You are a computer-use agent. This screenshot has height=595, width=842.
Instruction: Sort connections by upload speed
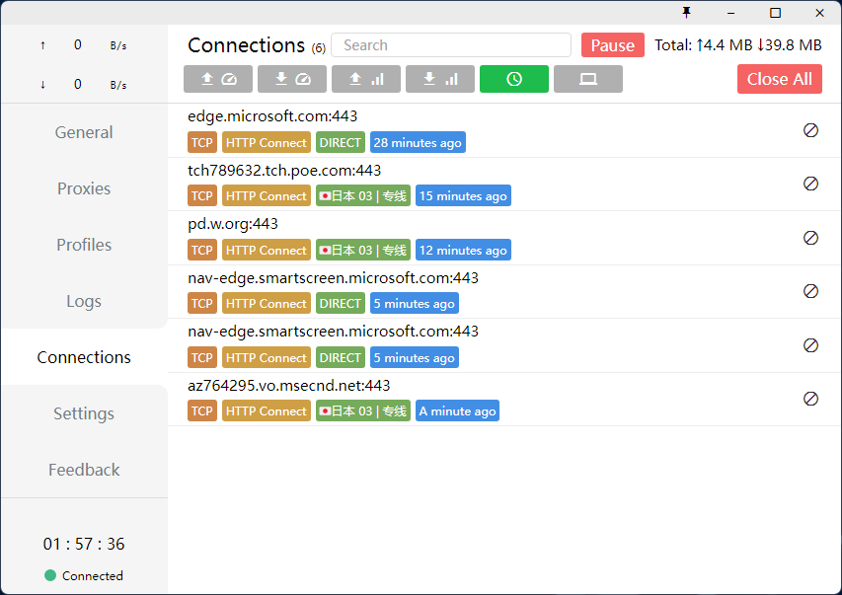point(218,79)
